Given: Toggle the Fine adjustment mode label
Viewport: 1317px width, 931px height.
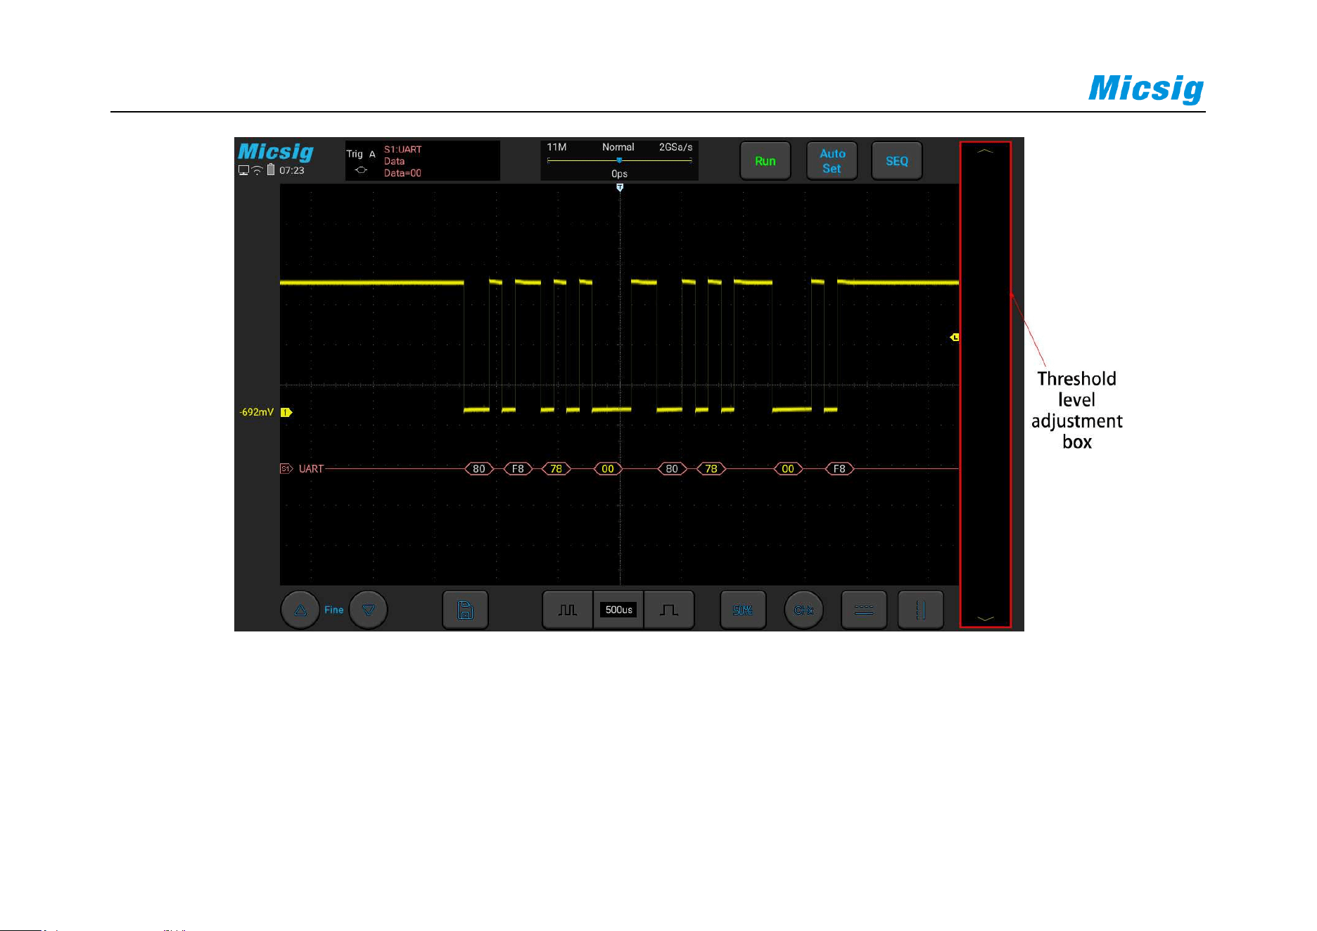Looking at the screenshot, I should point(333,610).
